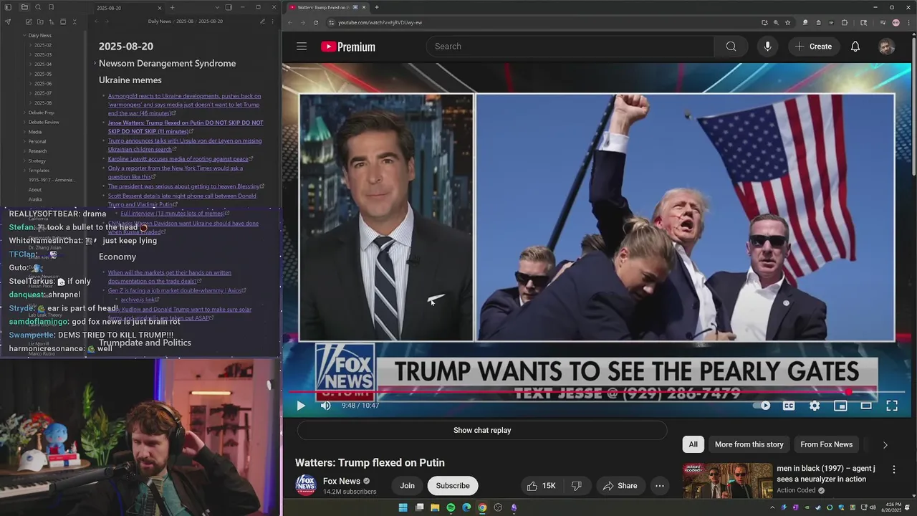Select Chrome tab Watters: Trump flexed
Image resolution: width=917 pixels, height=516 pixels.
(x=327, y=7)
